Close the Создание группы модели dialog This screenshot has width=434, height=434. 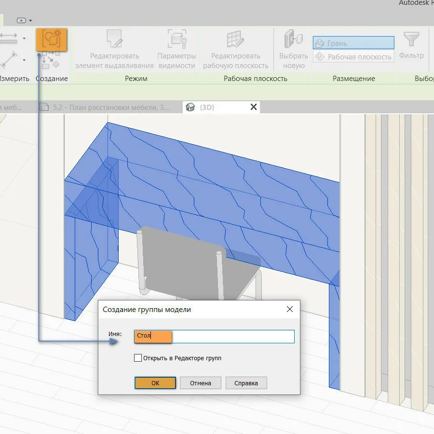(289, 309)
